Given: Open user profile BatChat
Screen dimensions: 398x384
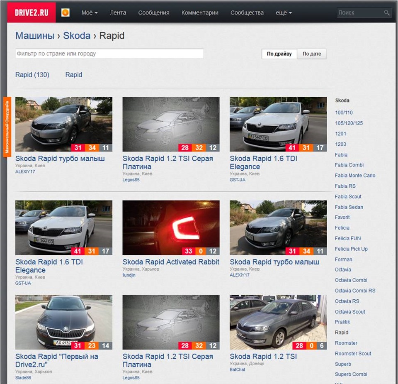Looking at the screenshot, I should (237, 369).
